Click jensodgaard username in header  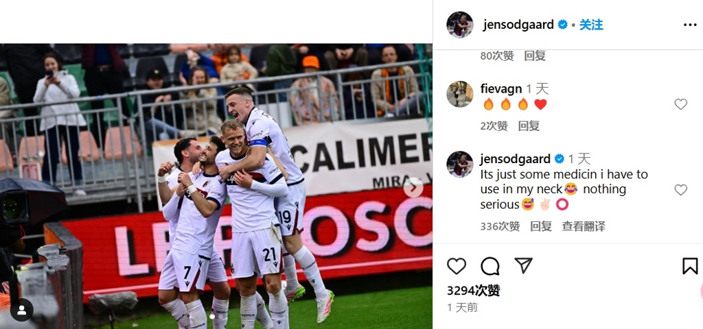(518, 25)
